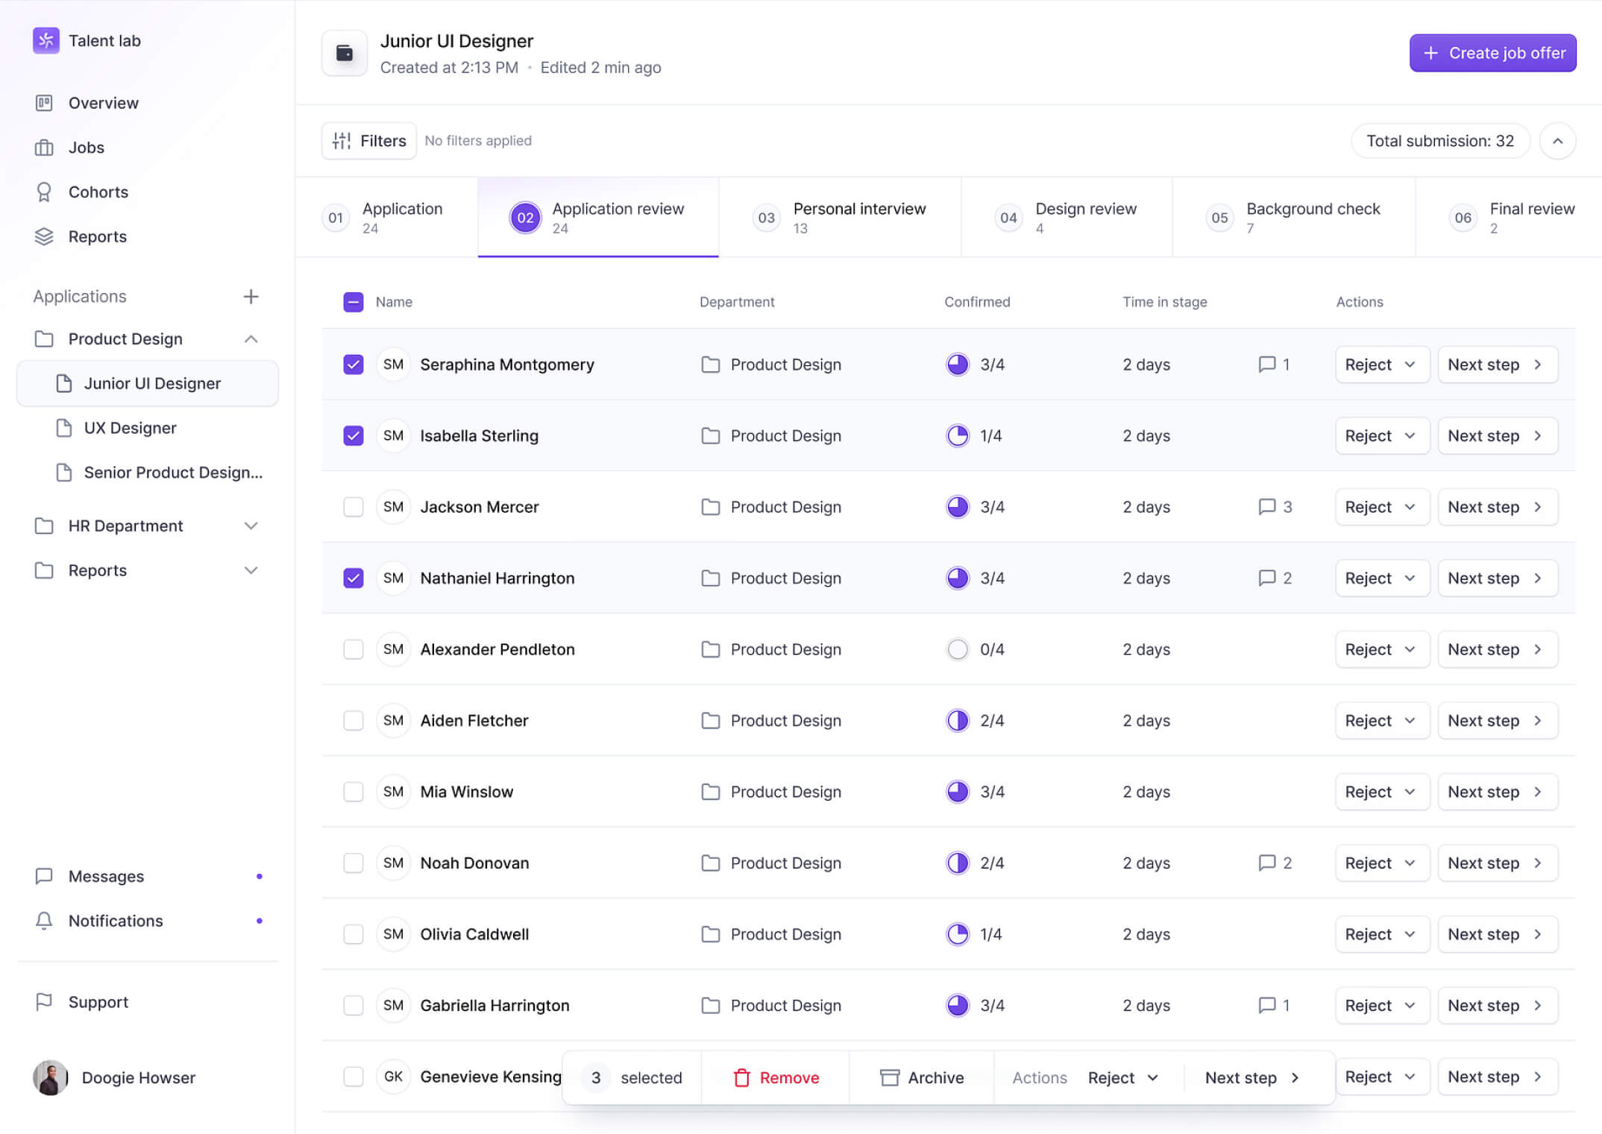Click the Talent lab logo icon

45,40
